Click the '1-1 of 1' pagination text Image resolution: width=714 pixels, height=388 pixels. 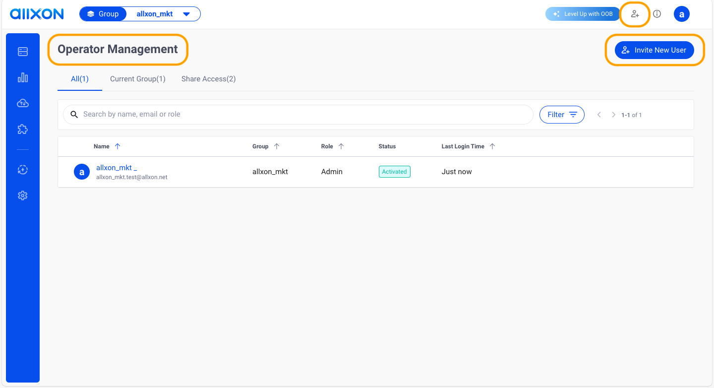(632, 115)
